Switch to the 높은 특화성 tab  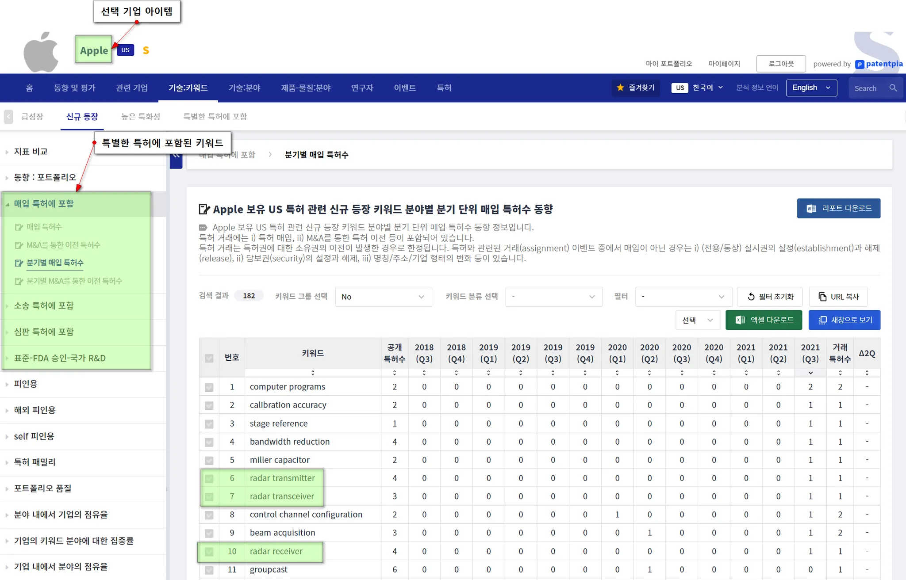[141, 117]
